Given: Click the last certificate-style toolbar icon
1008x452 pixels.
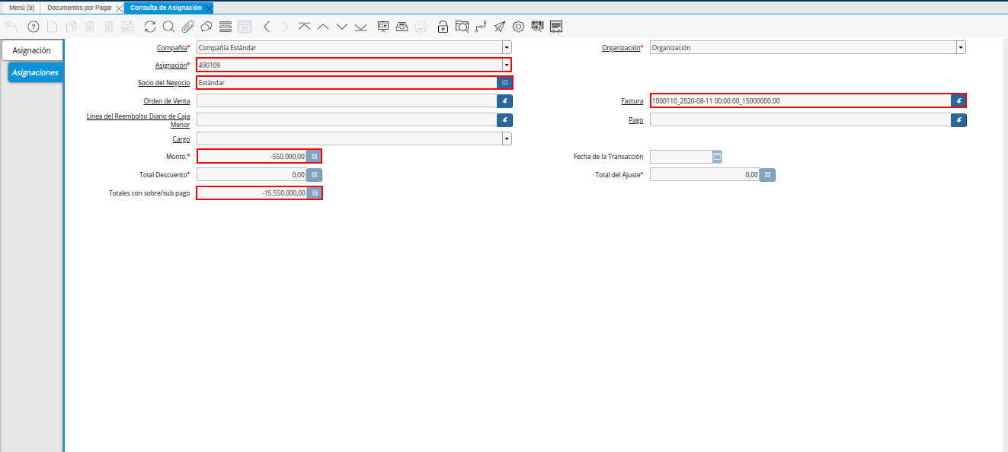Looking at the screenshot, I should tap(556, 27).
